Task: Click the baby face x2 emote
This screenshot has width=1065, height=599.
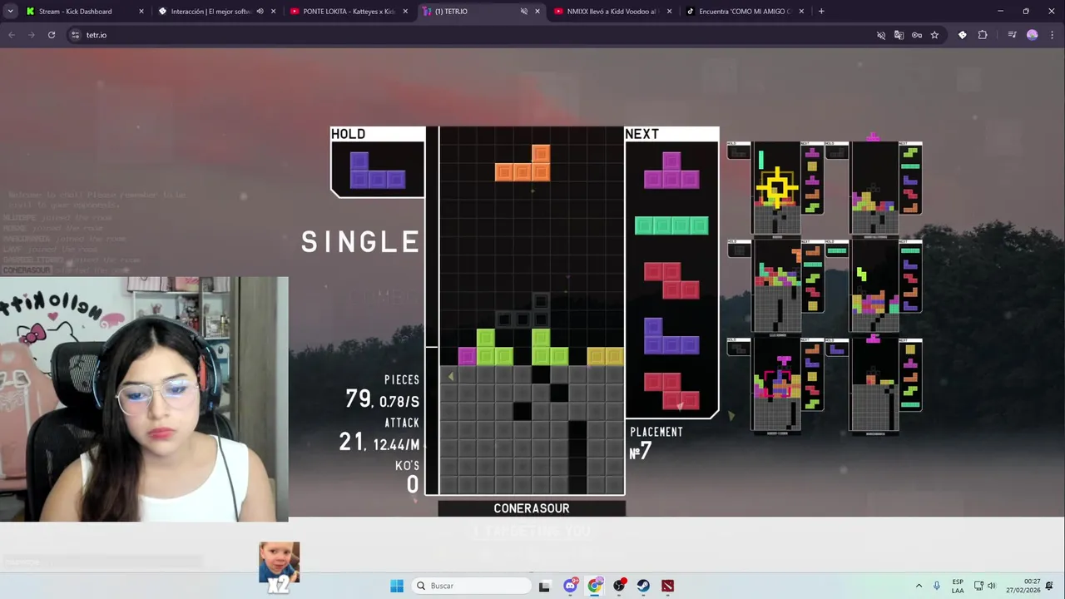Action: point(279,567)
